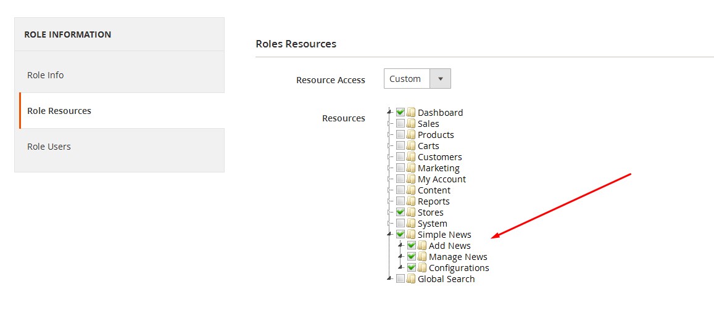Image resolution: width=714 pixels, height=324 pixels.
Task: Uncheck the Dashboard checkbox
Action: coord(401,111)
